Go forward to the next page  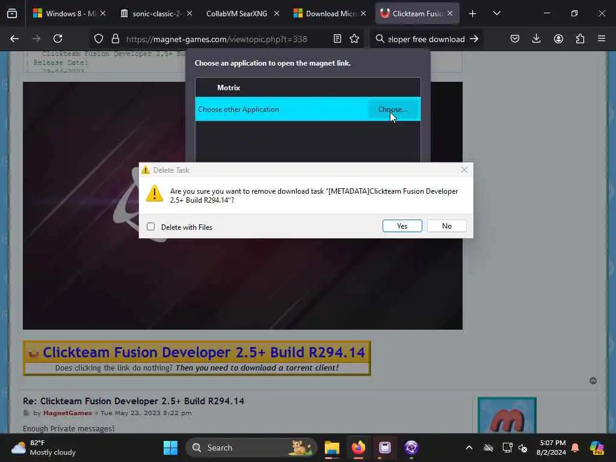point(36,38)
